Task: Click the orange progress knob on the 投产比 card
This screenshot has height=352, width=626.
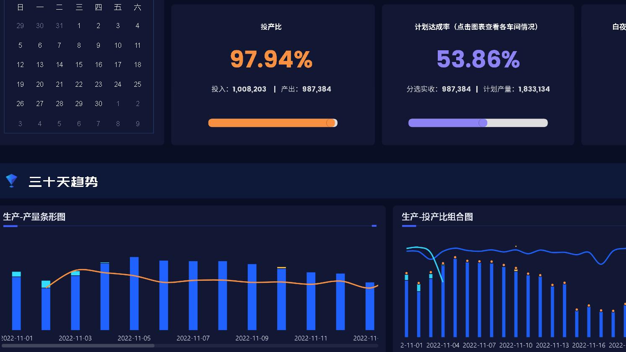Action: 331,123
